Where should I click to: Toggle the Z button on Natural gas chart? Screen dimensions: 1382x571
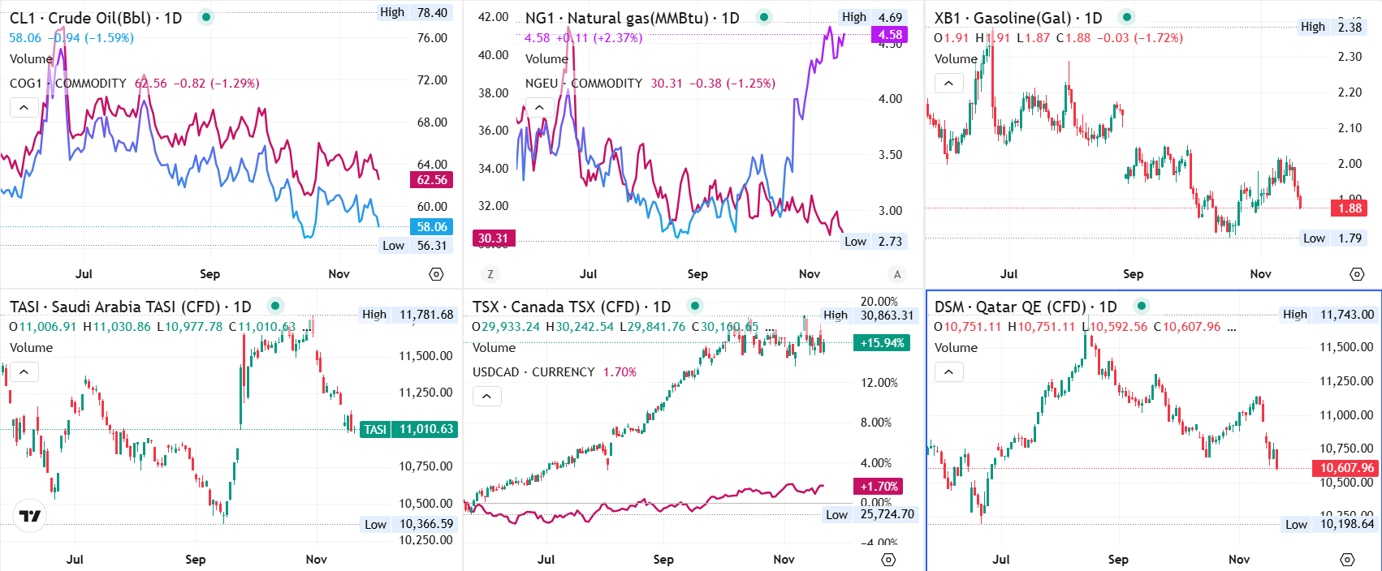pos(490,274)
